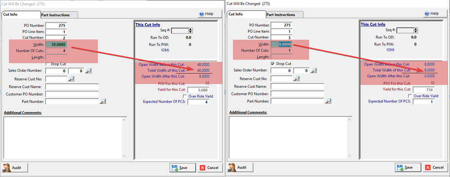Save the cut in right window

tap(408, 167)
